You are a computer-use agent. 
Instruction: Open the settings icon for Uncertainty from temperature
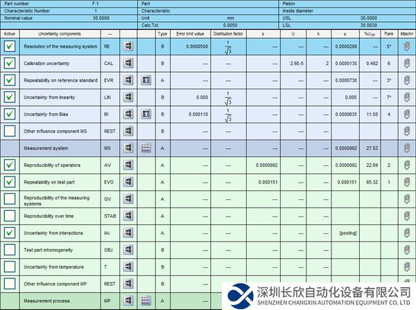pos(129,266)
